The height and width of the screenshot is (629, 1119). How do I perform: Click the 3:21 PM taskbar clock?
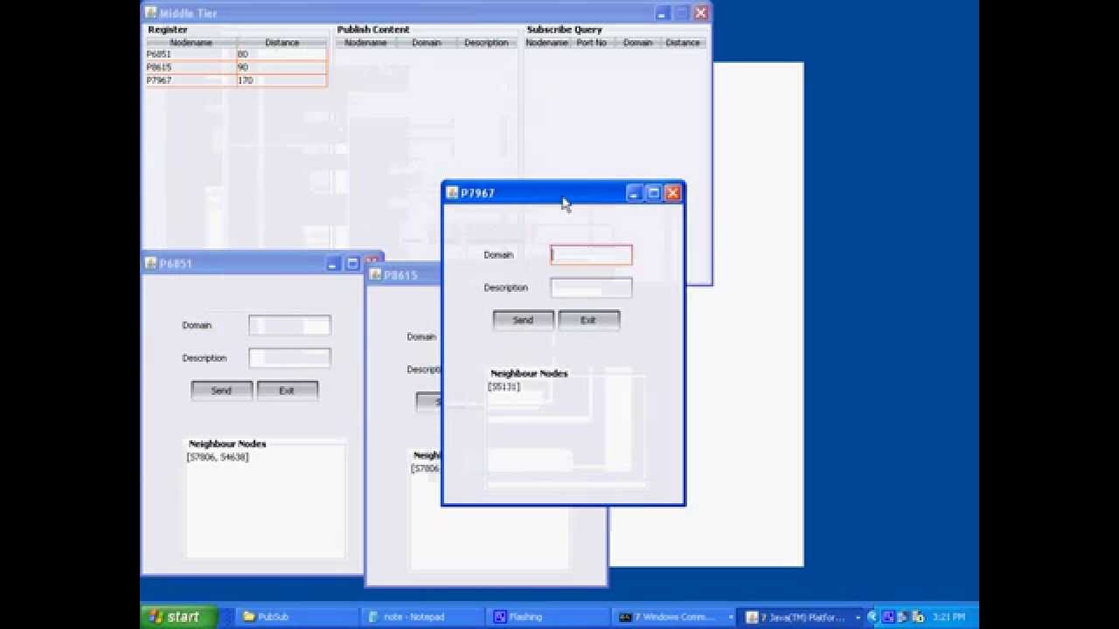click(x=949, y=617)
